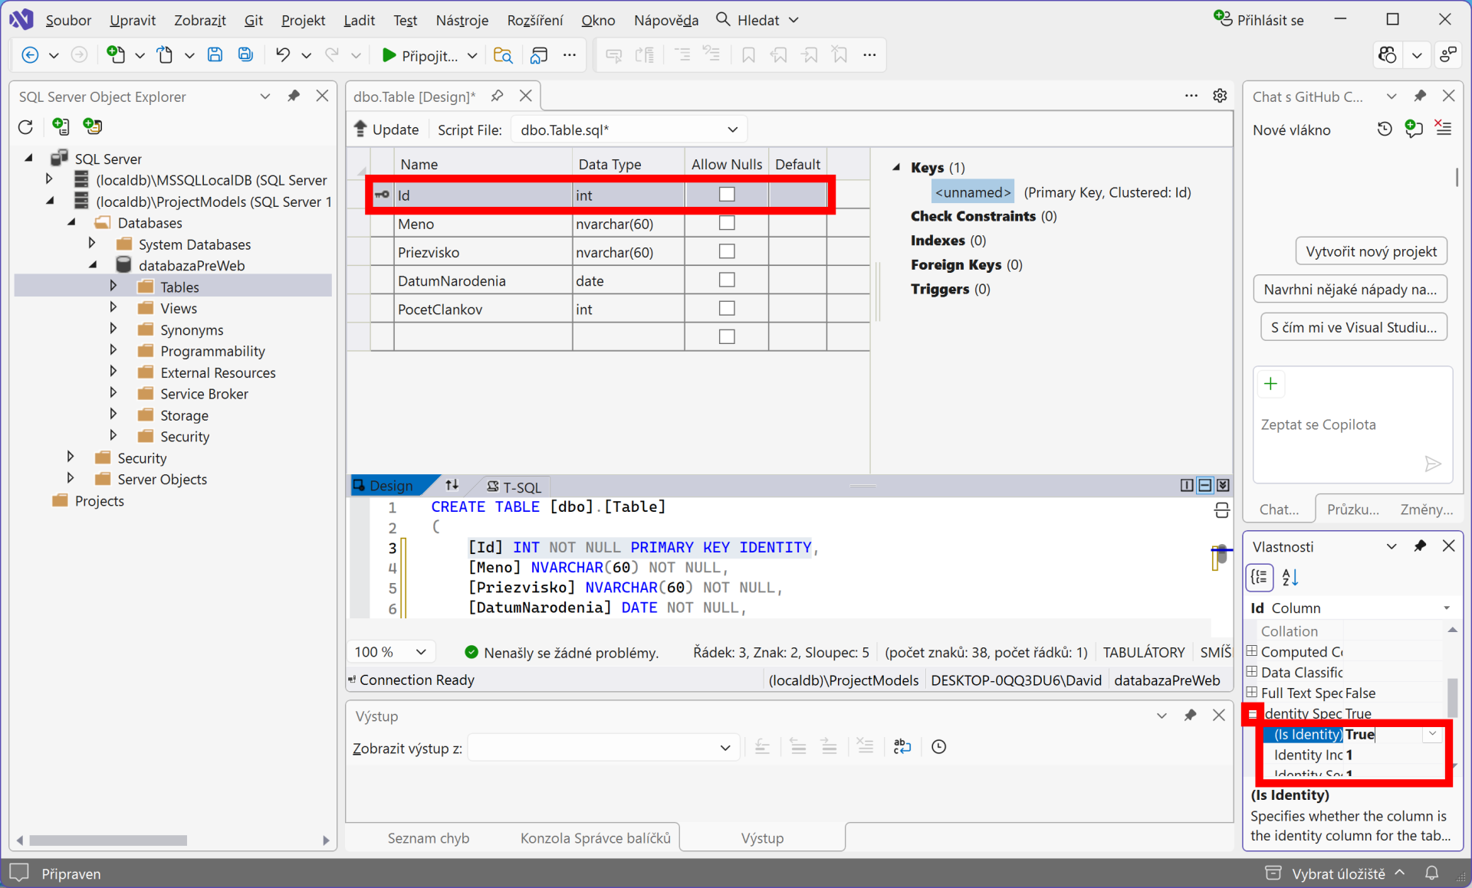Click the split view toggle in T-SQL editor
The image size is (1472, 888).
[x=1221, y=510]
